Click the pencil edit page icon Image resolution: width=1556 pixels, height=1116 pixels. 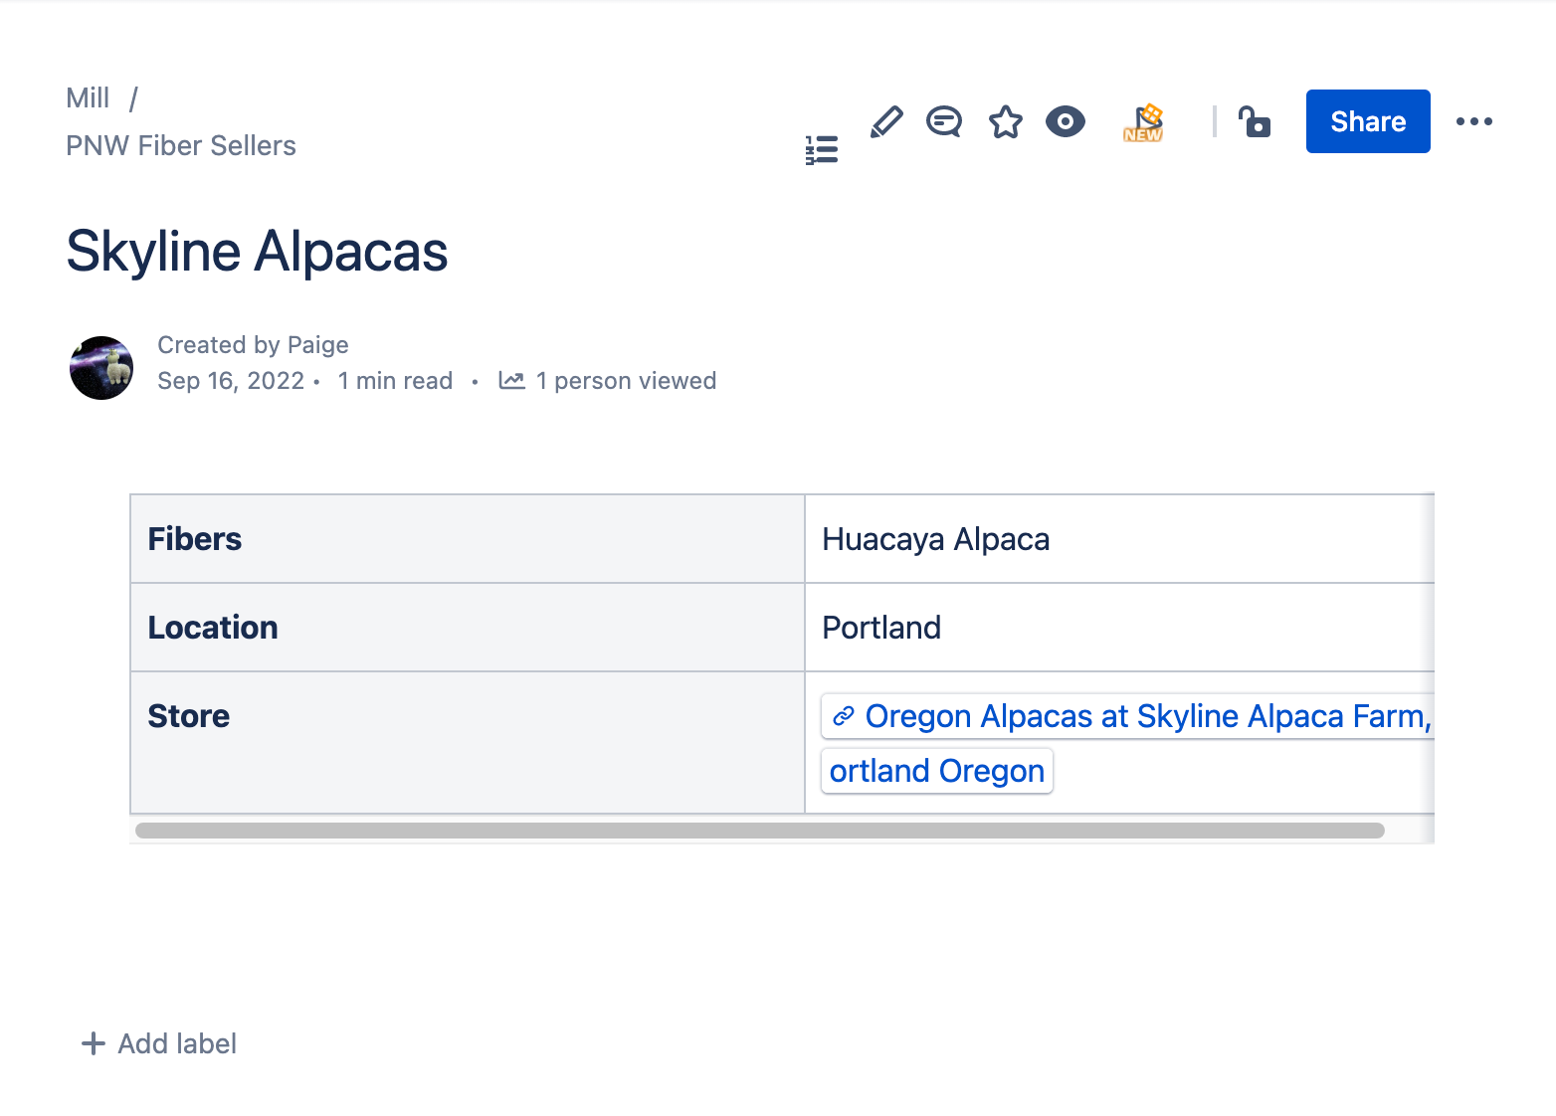[886, 122]
